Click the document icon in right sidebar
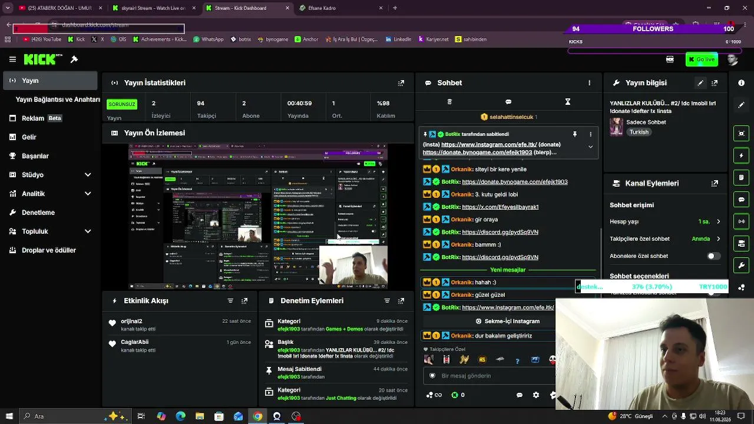 coord(742,177)
